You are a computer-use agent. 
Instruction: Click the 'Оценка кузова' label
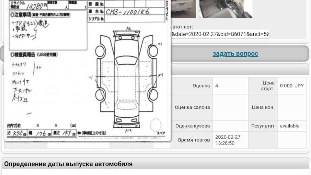192,126
